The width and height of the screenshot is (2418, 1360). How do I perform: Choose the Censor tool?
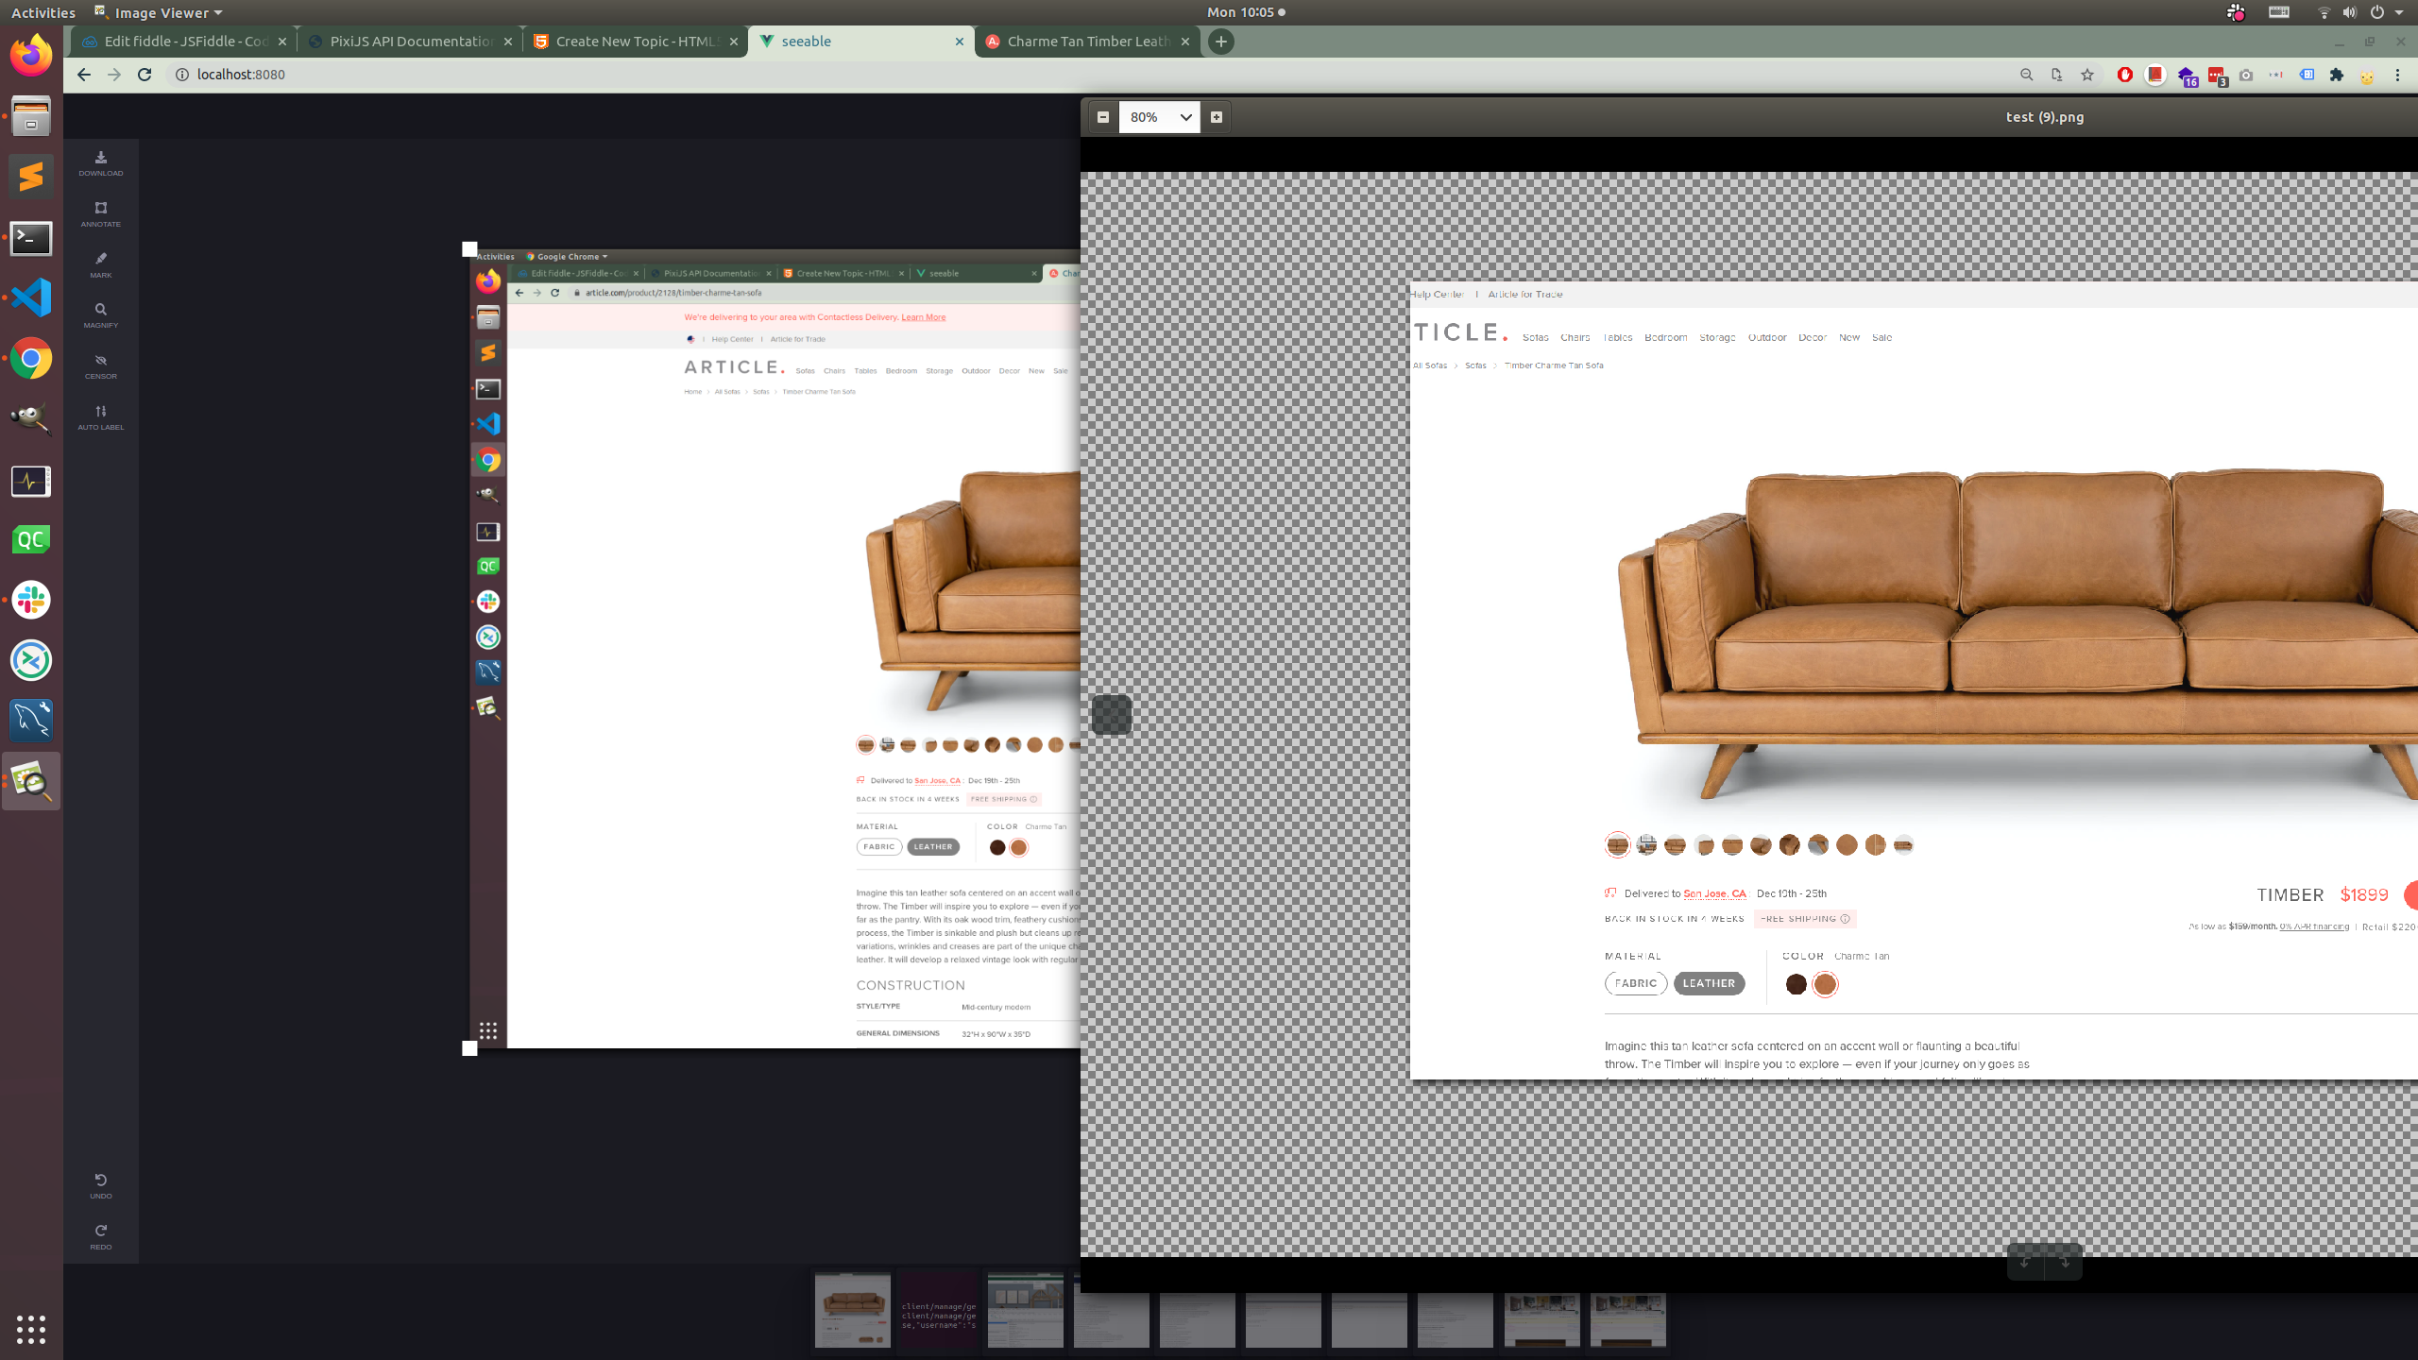click(x=100, y=366)
